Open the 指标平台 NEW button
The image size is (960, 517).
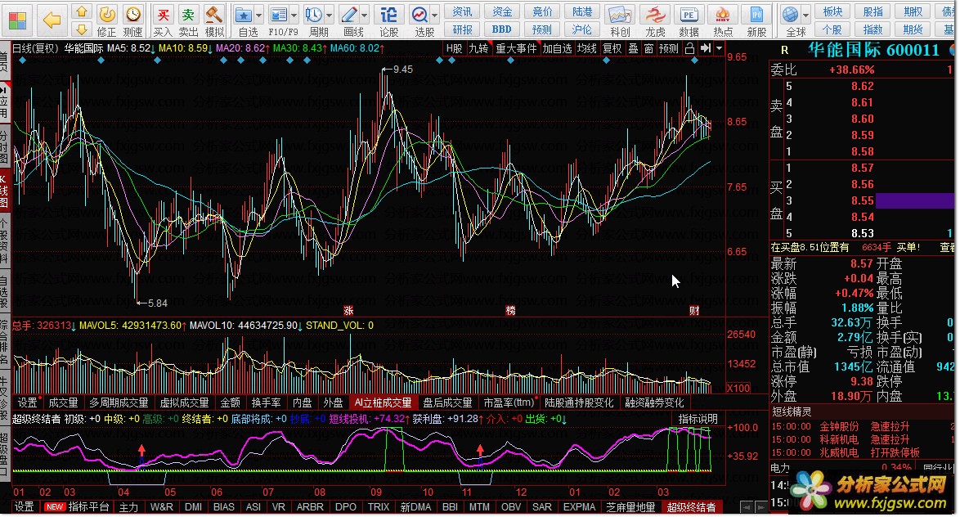[x=78, y=507]
